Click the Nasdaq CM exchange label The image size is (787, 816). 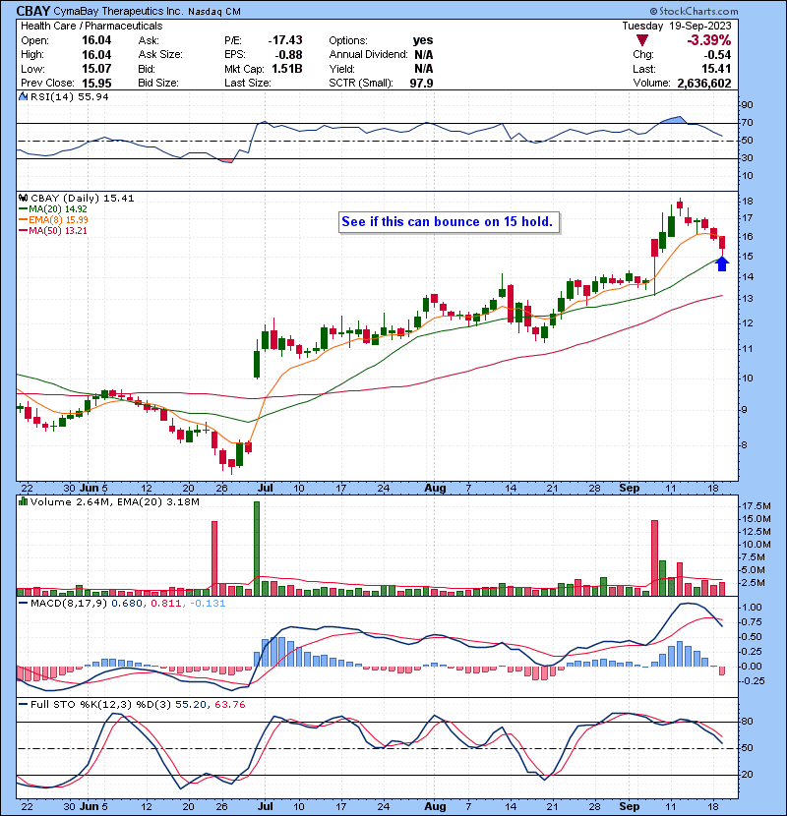(214, 12)
